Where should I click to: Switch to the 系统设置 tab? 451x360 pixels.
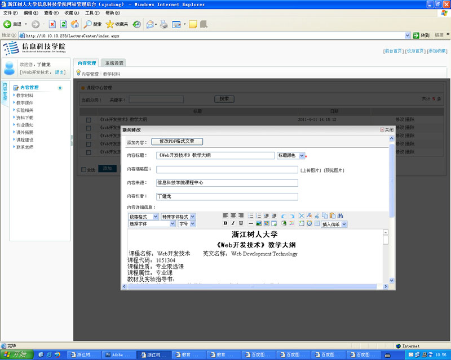(x=114, y=63)
